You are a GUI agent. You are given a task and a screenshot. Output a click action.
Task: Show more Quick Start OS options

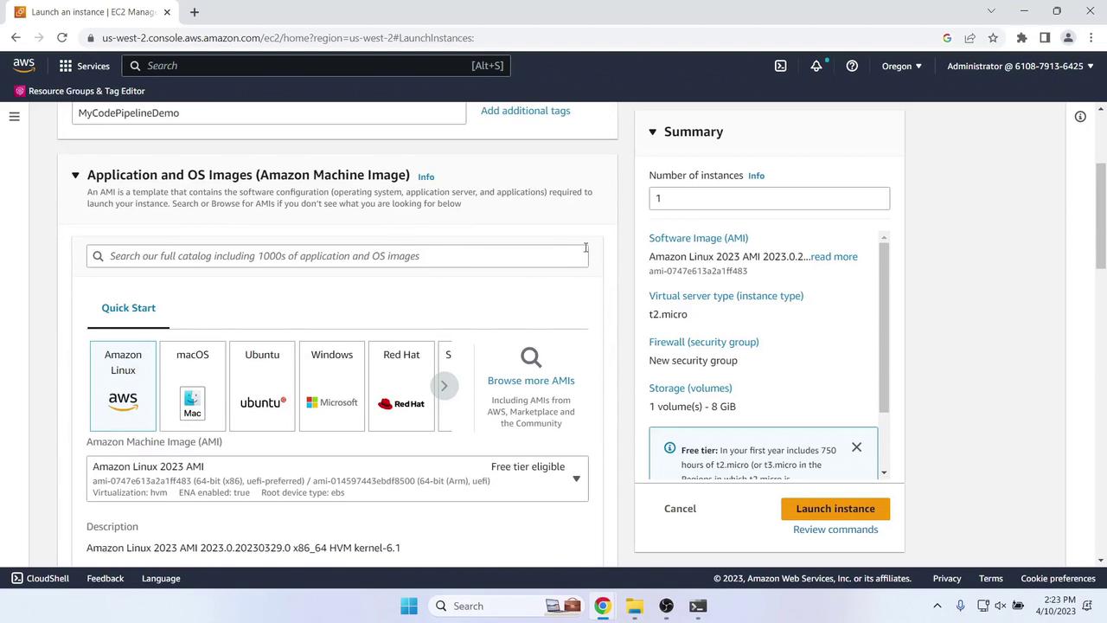click(444, 386)
